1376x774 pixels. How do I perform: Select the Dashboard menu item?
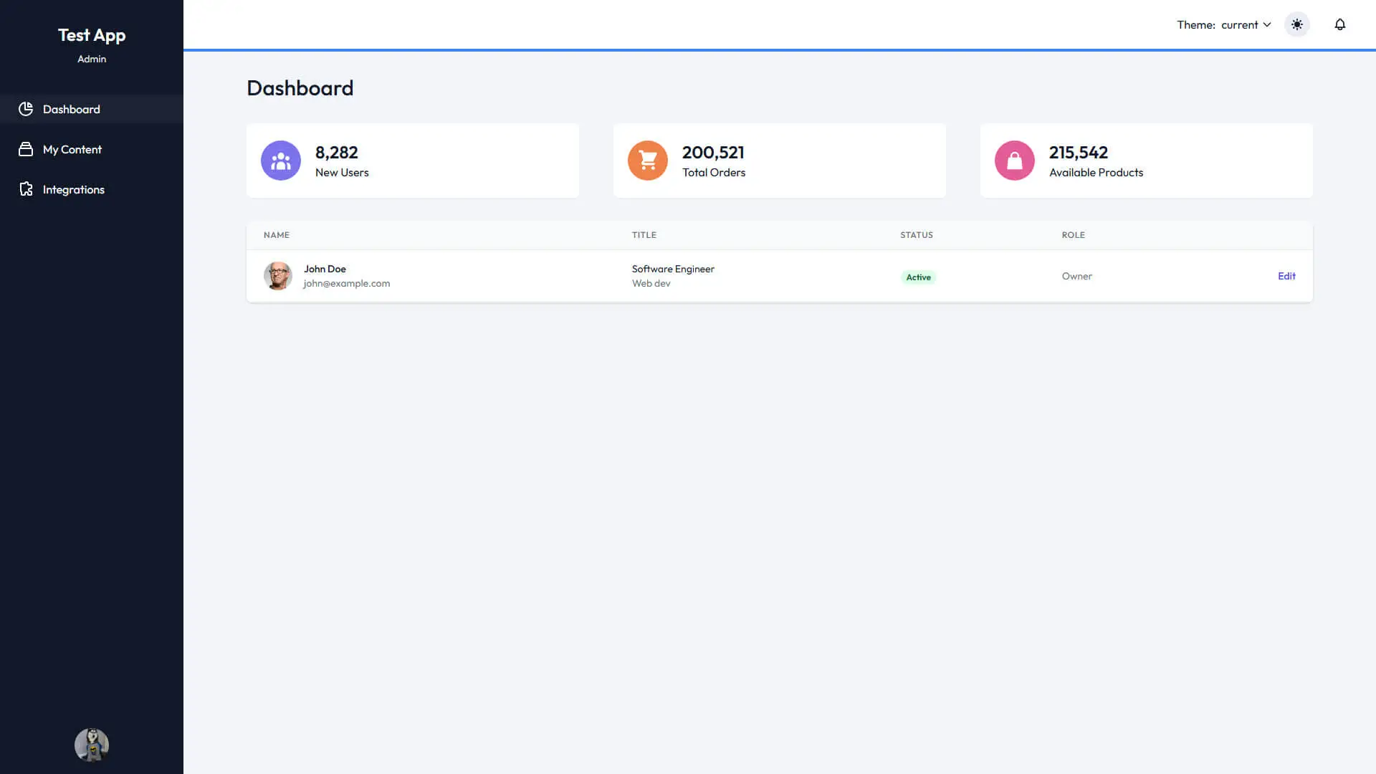pos(70,109)
